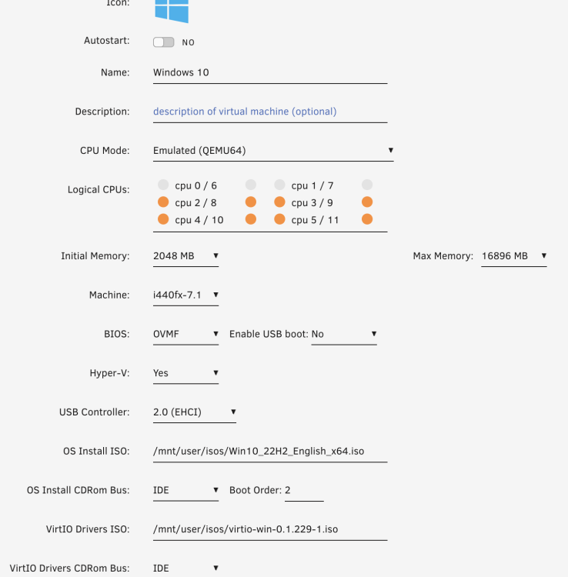This screenshot has width=568, height=577.
Task: Change BIOS from OVMF dropdown
Action: click(185, 334)
